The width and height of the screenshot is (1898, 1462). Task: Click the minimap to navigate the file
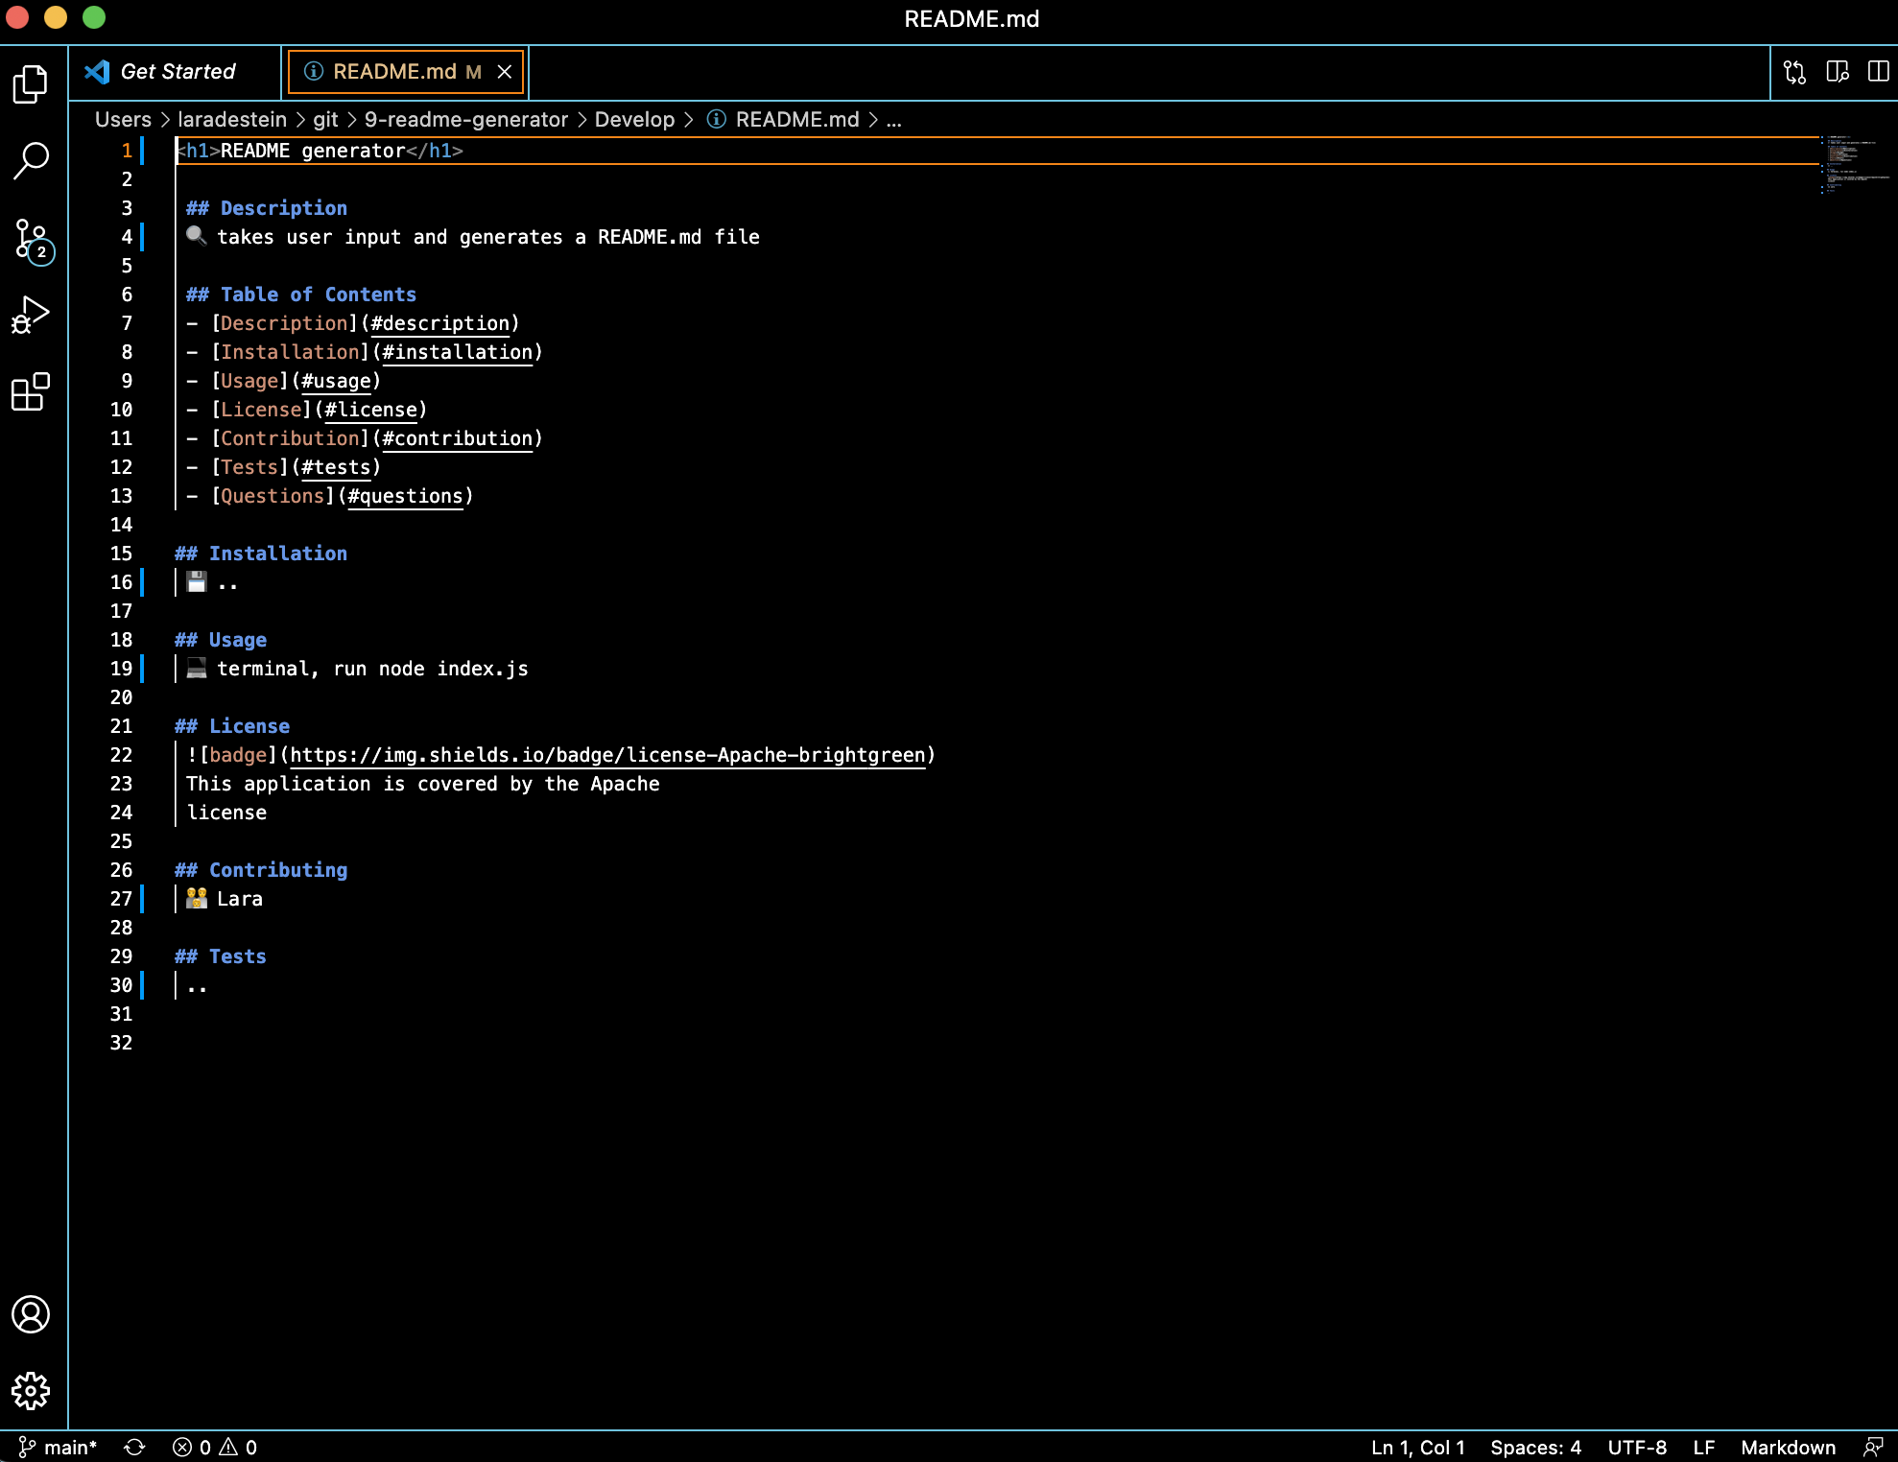point(1852,173)
